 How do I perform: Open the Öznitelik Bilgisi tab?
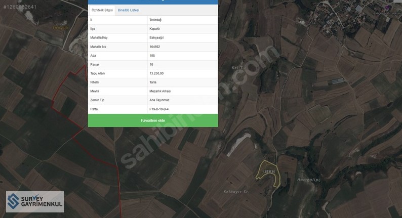102,10
